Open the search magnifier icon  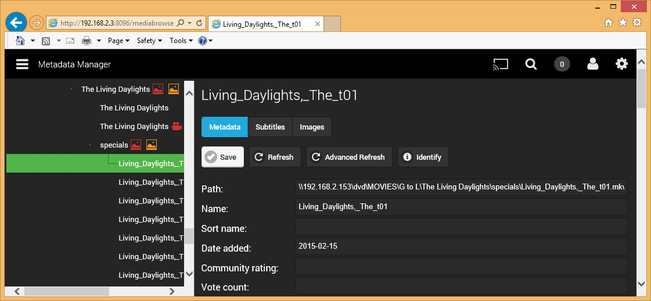point(531,64)
